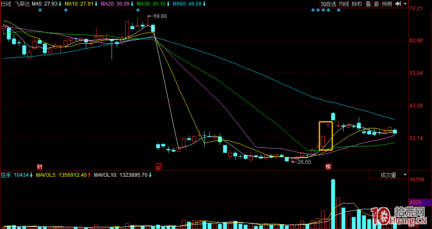Click the 总手: 10434 volume readout
The width and height of the screenshot is (432, 229).
click(x=16, y=175)
